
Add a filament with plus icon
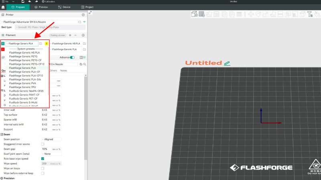(x=70, y=35)
